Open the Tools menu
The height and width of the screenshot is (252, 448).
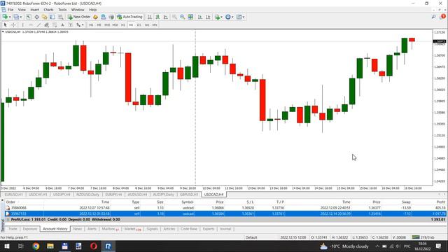tap(62, 10)
